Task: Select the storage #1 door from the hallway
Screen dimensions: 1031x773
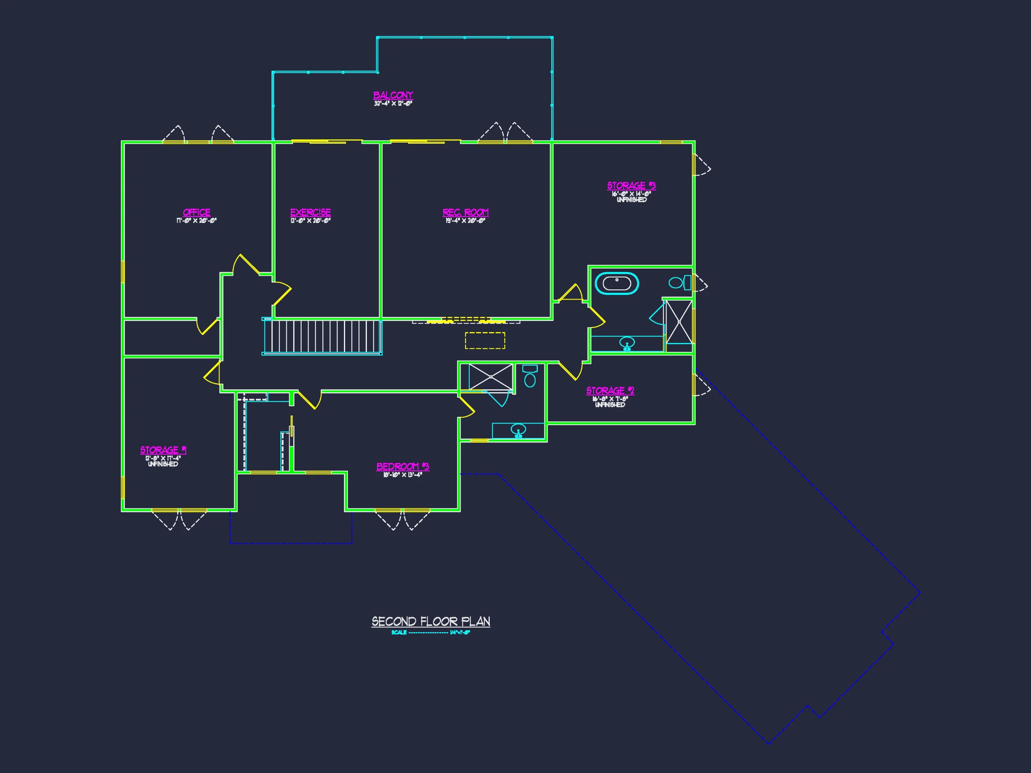Action: pyautogui.click(x=212, y=373)
